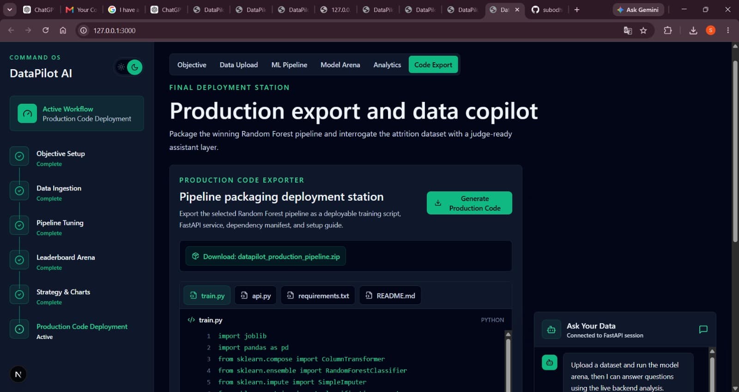Go back in browser history

click(11, 30)
